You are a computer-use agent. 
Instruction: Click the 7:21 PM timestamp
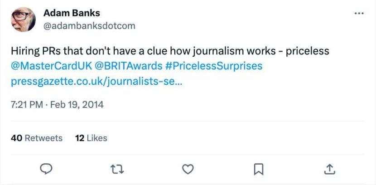tap(26, 105)
